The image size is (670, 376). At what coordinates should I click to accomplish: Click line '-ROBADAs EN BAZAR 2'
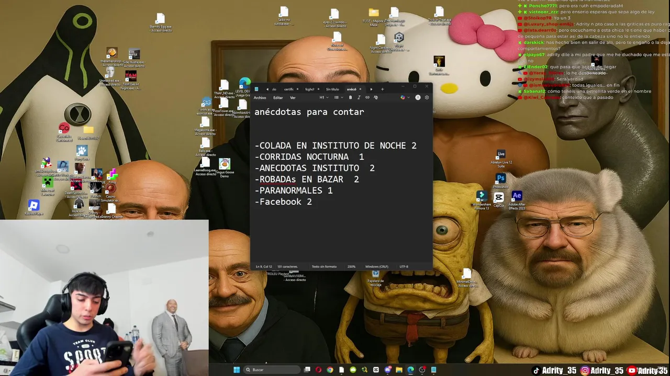[x=307, y=179]
